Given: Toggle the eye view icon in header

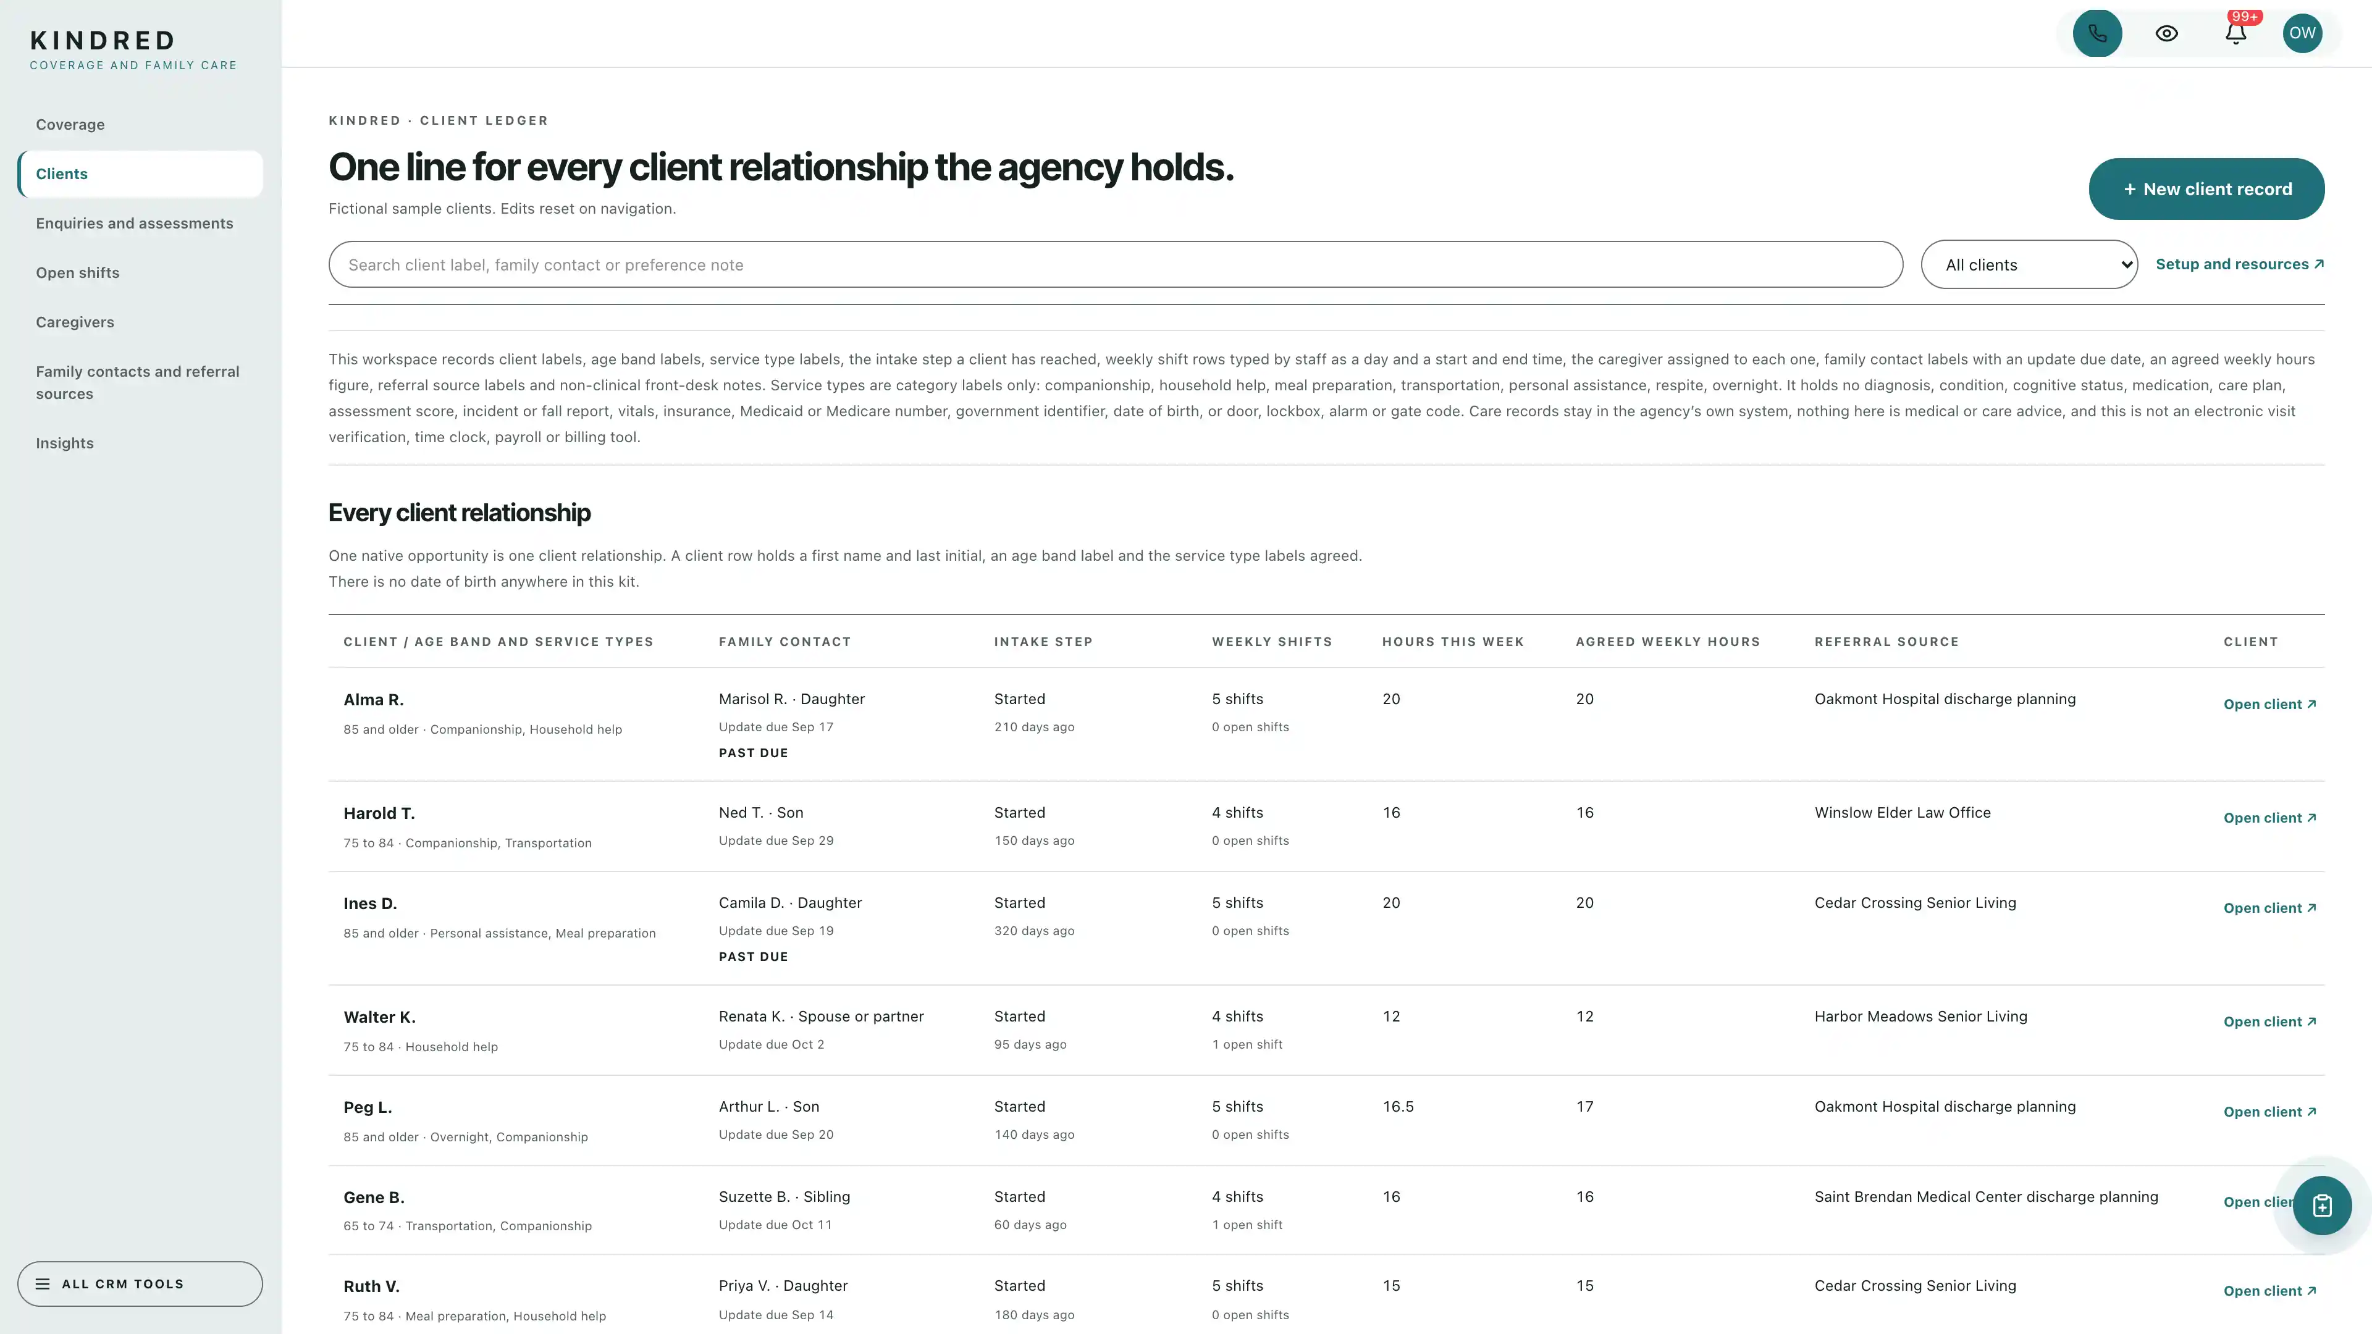Looking at the screenshot, I should point(2167,33).
